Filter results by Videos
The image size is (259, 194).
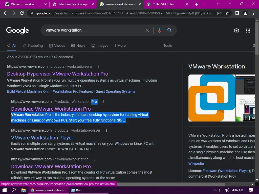(57, 46)
